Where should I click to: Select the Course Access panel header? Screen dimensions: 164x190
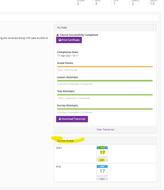pyautogui.click(x=105, y=141)
